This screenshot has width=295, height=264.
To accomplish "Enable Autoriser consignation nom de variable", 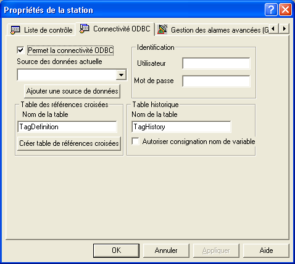I will coord(136,142).
